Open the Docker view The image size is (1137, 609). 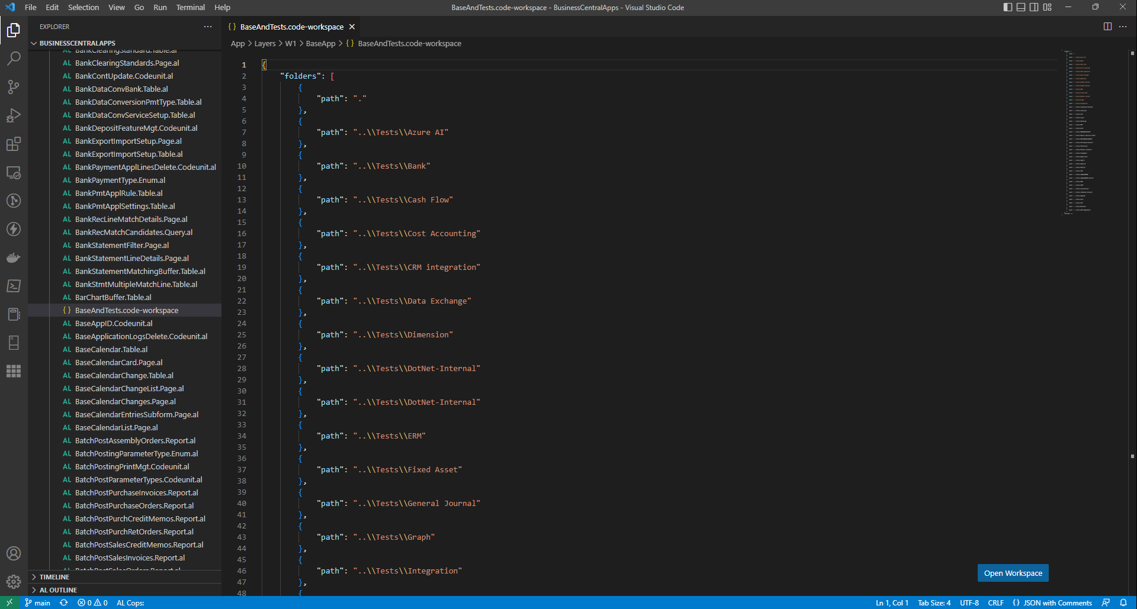coord(14,257)
